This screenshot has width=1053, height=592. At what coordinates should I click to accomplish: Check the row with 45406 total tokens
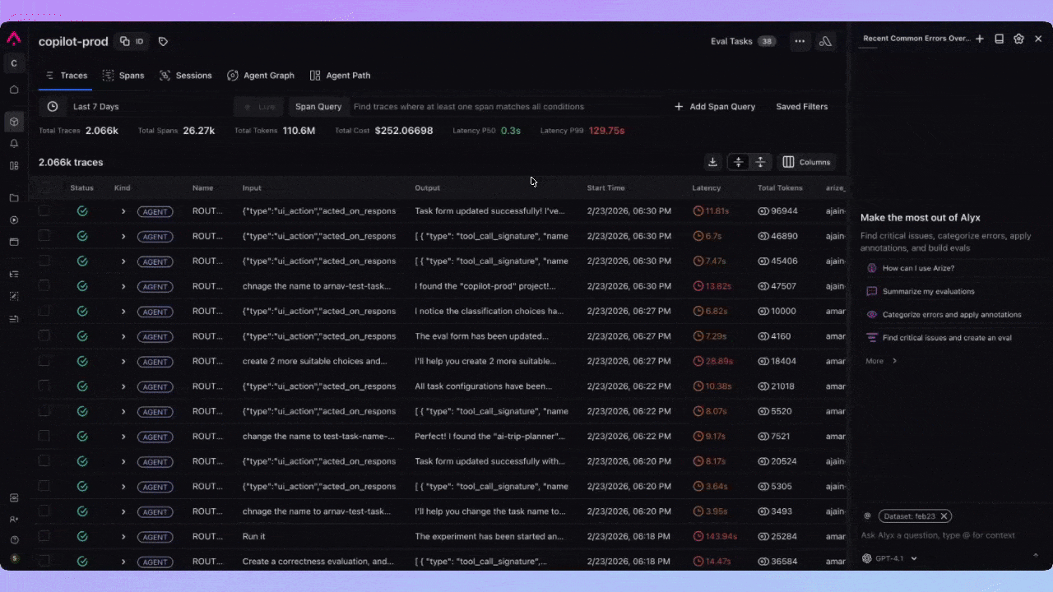[44, 261]
